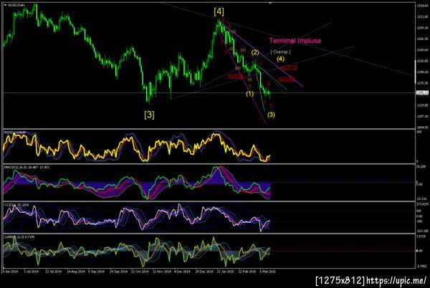Click the 12 Feb 2015 date label

[x=247, y=272]
